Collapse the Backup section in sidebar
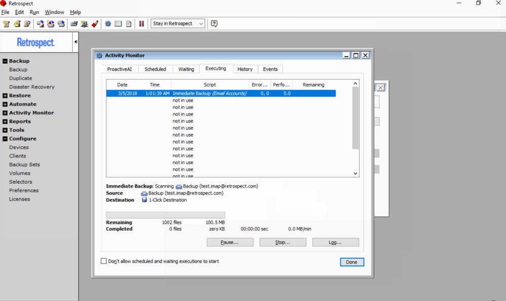The width and height of the screenshot is (506, 301). [5, 61]
